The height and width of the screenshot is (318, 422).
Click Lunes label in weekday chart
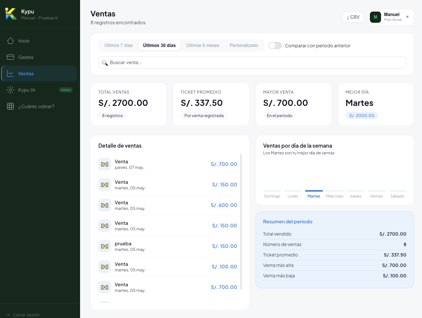point(293,196)
